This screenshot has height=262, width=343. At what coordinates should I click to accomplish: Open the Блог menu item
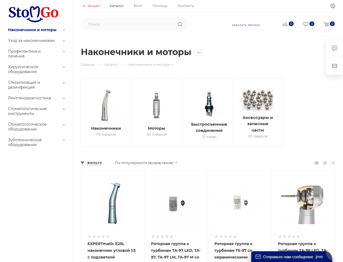point(138,6)
